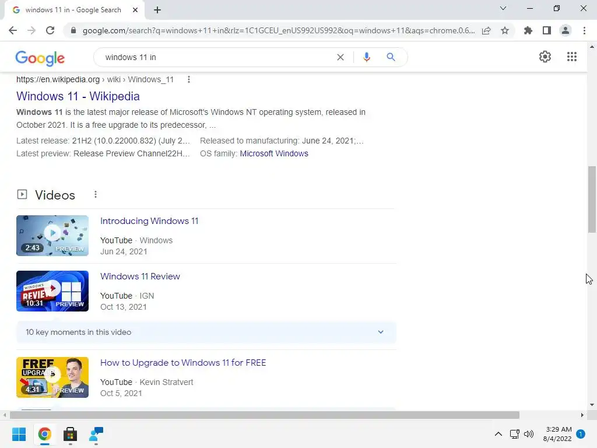Open Windows 11 Review video link

[x=140, y=276]
